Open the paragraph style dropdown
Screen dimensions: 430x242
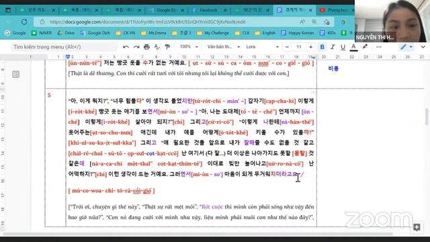[x=224, y=46]
